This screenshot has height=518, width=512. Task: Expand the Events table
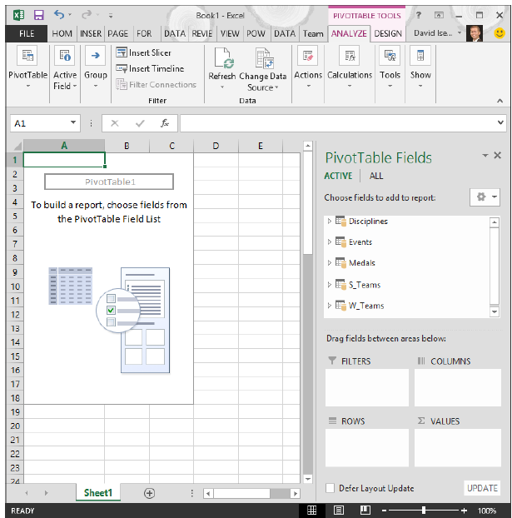click(x=330, y=242)
